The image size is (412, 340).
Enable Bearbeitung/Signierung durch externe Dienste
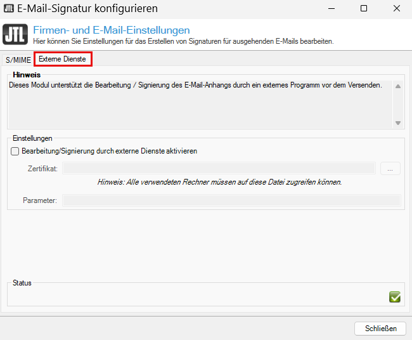pyautogui.click(x=15, y=152)
